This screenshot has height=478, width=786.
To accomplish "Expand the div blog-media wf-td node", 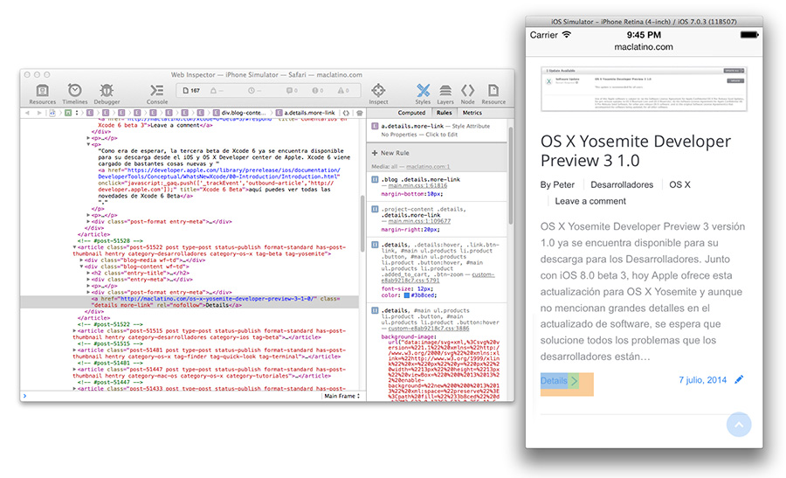I will [x=82, y=260].
